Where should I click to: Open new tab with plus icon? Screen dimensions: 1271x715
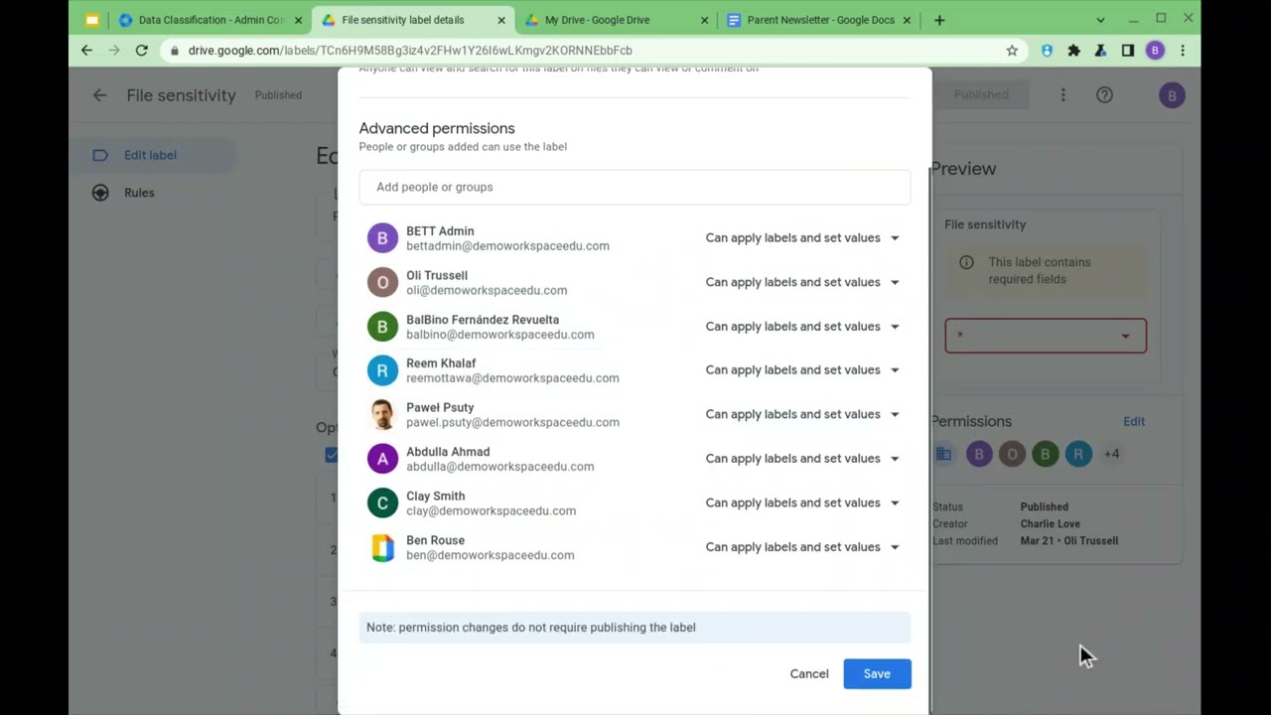click(x=939, y=20)
